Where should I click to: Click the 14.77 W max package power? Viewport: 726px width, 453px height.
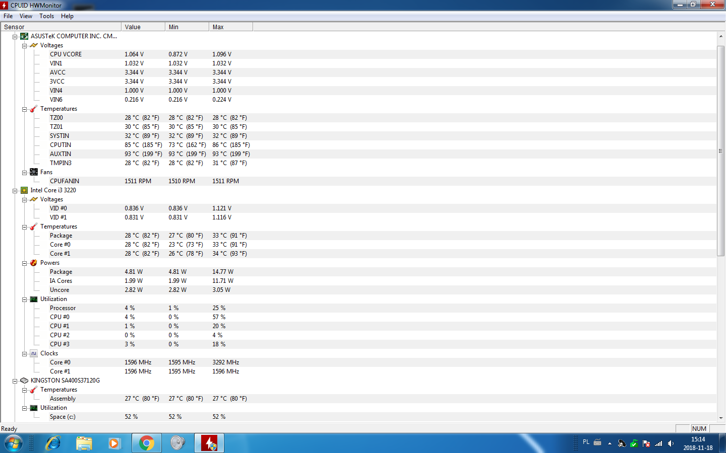(x=223, y=272)
